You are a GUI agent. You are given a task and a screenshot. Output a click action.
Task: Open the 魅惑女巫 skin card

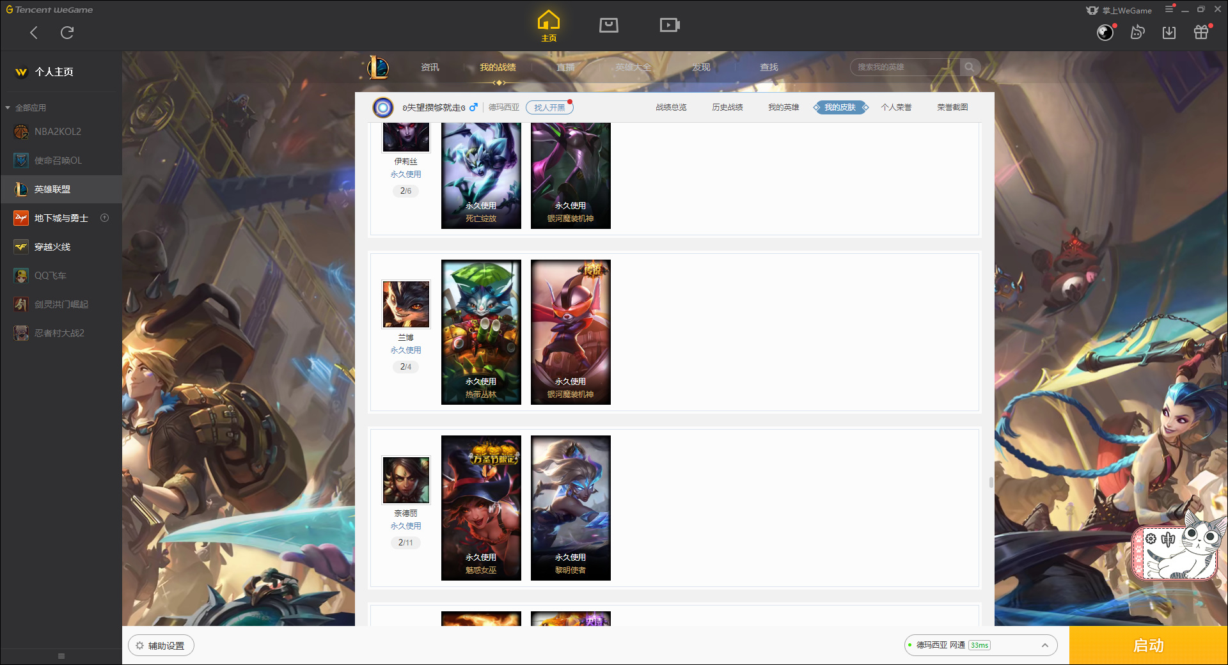(481, 508)
